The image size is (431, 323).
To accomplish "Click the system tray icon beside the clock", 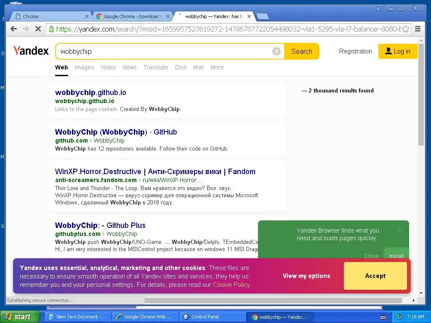I will [400, 317].
